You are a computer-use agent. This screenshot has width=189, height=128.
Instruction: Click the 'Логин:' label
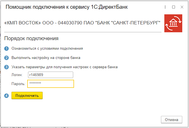17,75
